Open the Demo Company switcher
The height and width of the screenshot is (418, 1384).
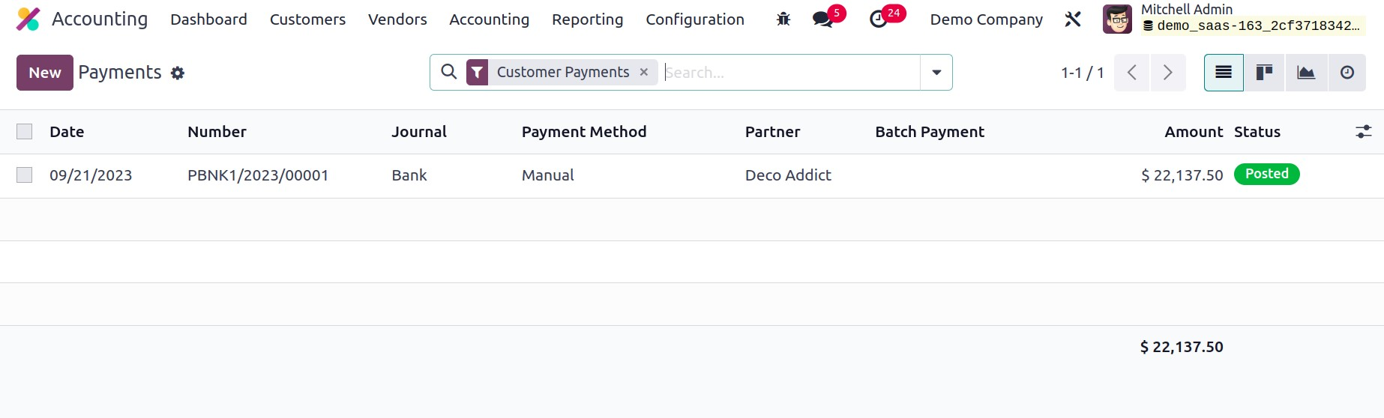[x=986, y=19]
